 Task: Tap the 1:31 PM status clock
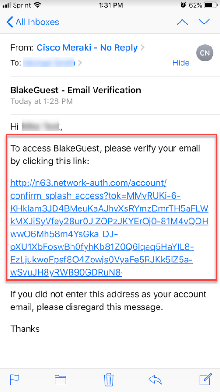click(x=110, y=5)
